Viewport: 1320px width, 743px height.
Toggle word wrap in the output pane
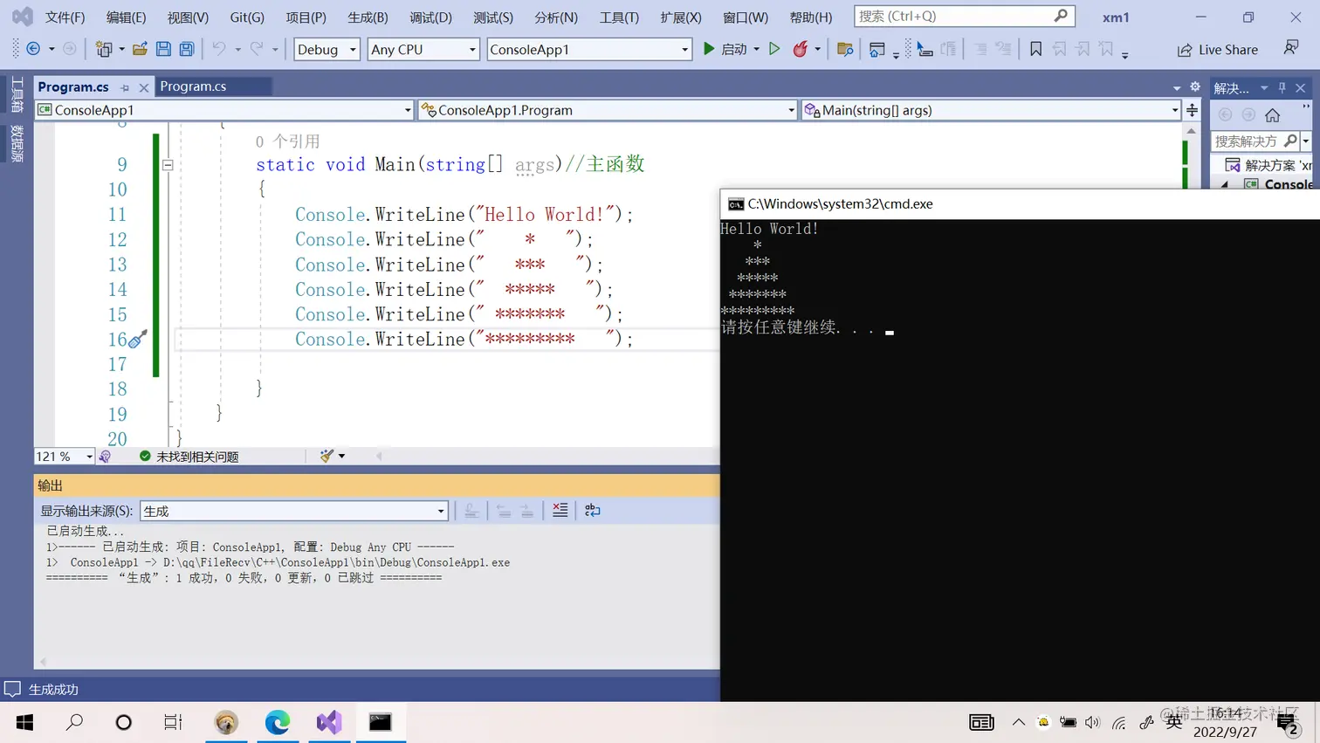(593, 510)
